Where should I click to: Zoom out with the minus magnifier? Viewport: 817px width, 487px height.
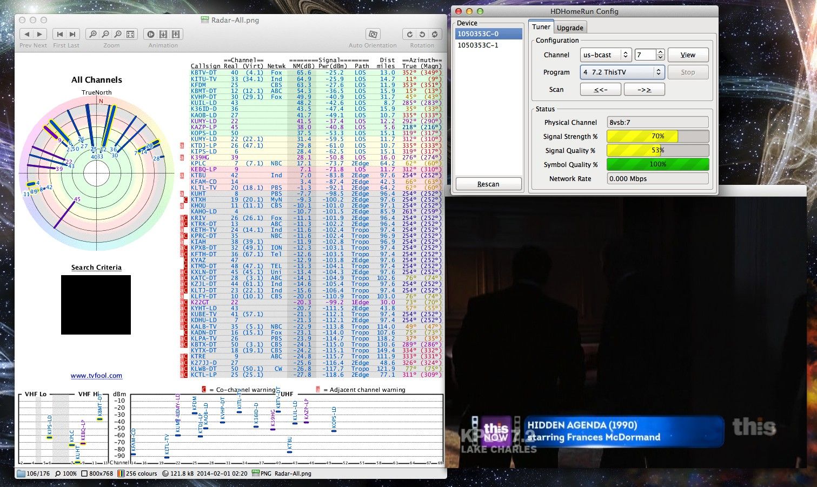coord(105,34)
